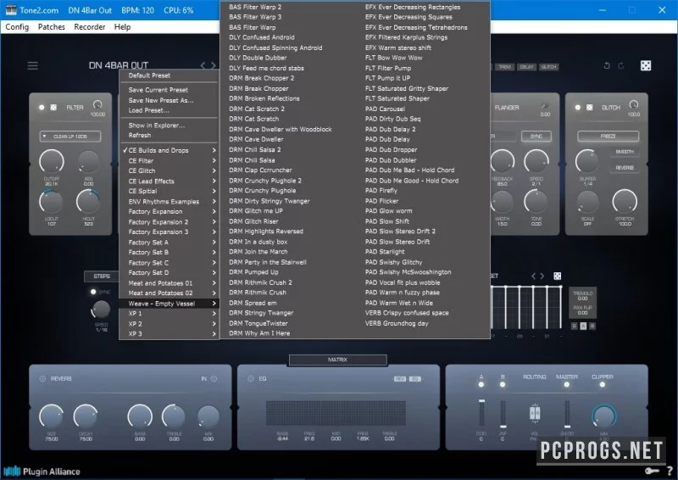The width and height of the screenshot is (678, 480).
Task: Click the Glitch Stretch knob
Action: (625, 201)
